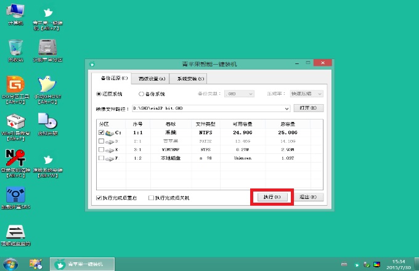Click the 退出 exit button
Image resolution: width=419 pixels, height=271 pixels.
click(x=308, y=197)
